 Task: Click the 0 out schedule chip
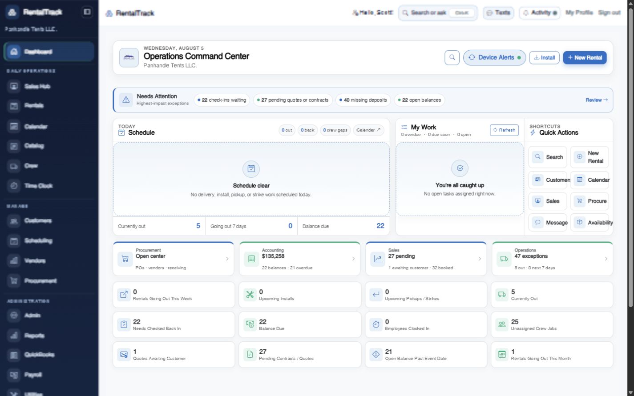pos(287,130)
